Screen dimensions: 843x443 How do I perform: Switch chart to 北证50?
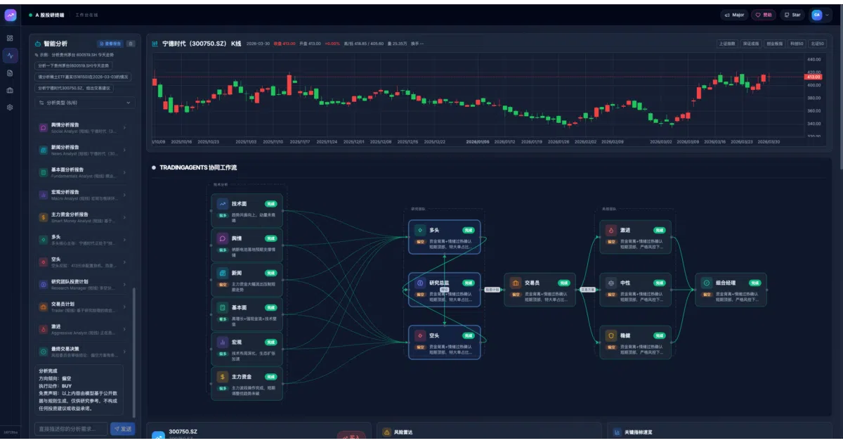click(x=817, y=44)
